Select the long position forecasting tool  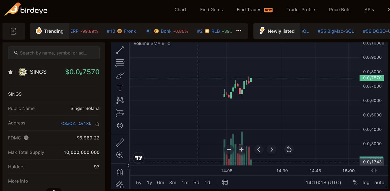(x=120, y=113)
